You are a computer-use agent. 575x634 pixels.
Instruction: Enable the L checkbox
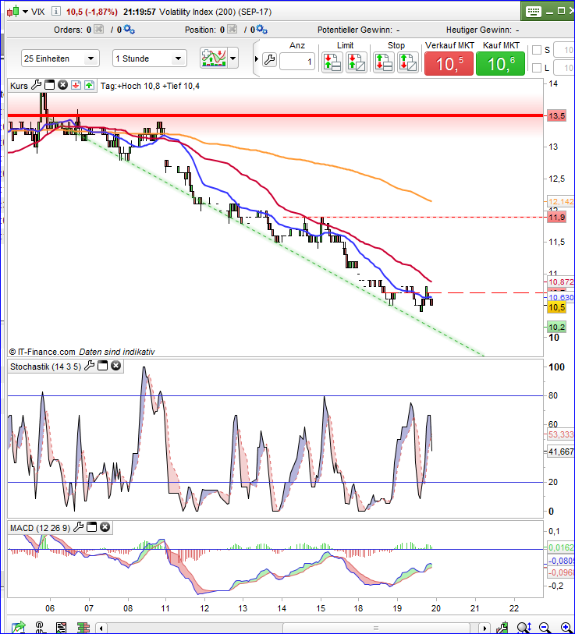point(537,68)
